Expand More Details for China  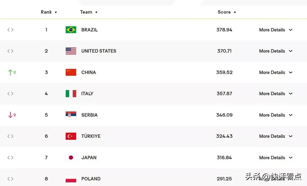(x=276, y=72)
